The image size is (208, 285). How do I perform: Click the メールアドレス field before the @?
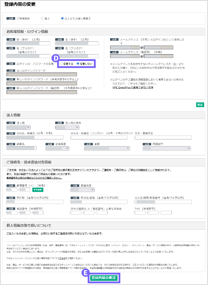click(125, 48)
